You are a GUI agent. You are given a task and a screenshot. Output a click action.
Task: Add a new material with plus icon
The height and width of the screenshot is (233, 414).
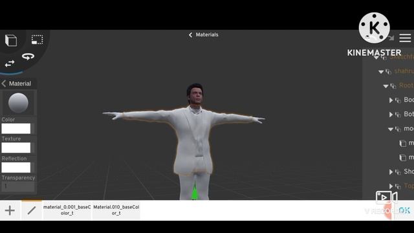[x=10, y=210]
